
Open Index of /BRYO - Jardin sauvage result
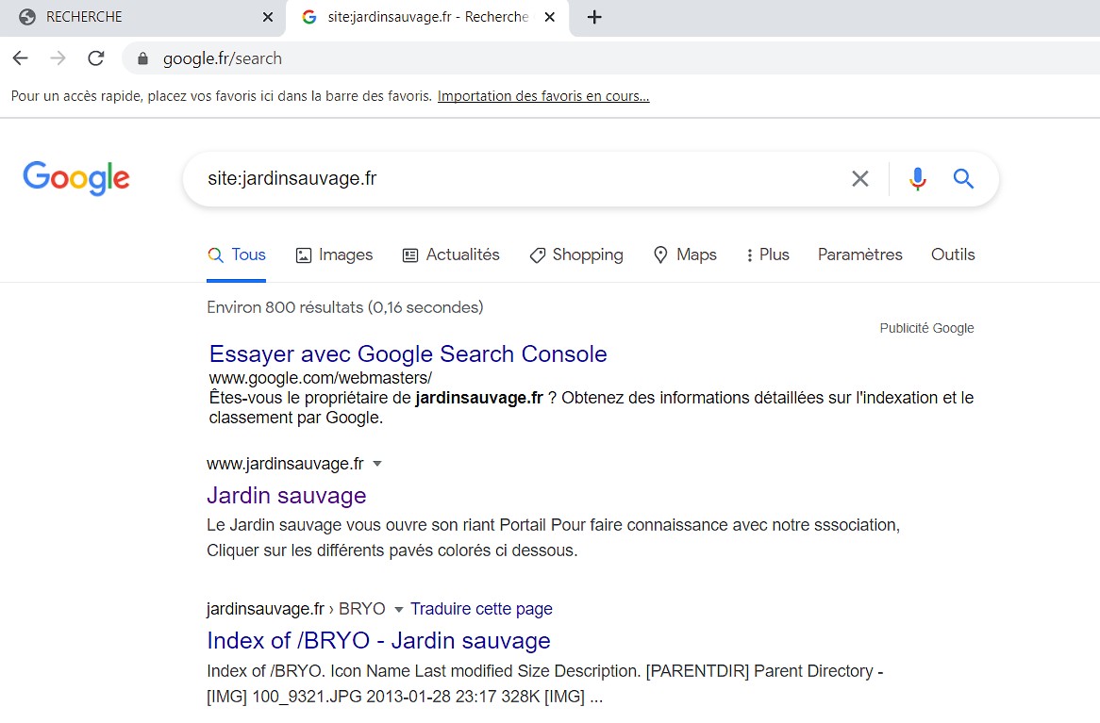click(x=379, y=641)
